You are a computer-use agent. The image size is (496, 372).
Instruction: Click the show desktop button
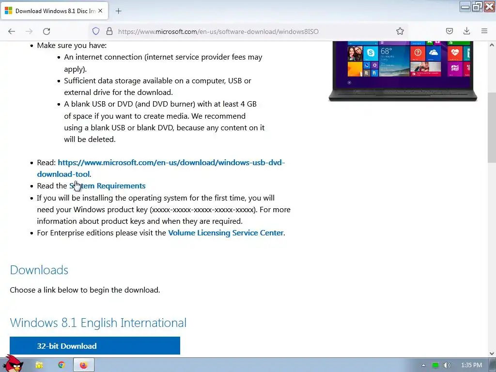492,365
